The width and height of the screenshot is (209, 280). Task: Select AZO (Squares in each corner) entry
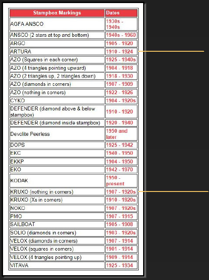tap(57, 60)
